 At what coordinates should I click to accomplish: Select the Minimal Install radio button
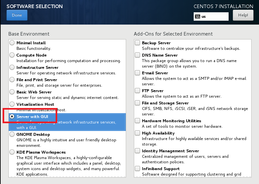click(12, 43)
